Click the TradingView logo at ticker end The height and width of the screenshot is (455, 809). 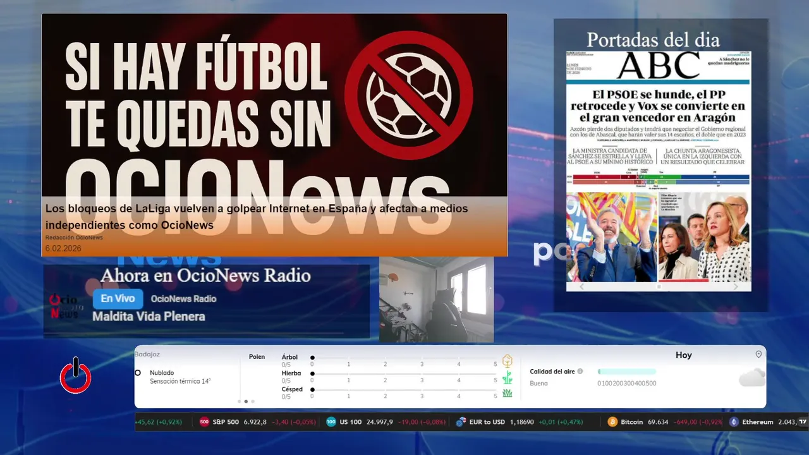pos(803,422)
